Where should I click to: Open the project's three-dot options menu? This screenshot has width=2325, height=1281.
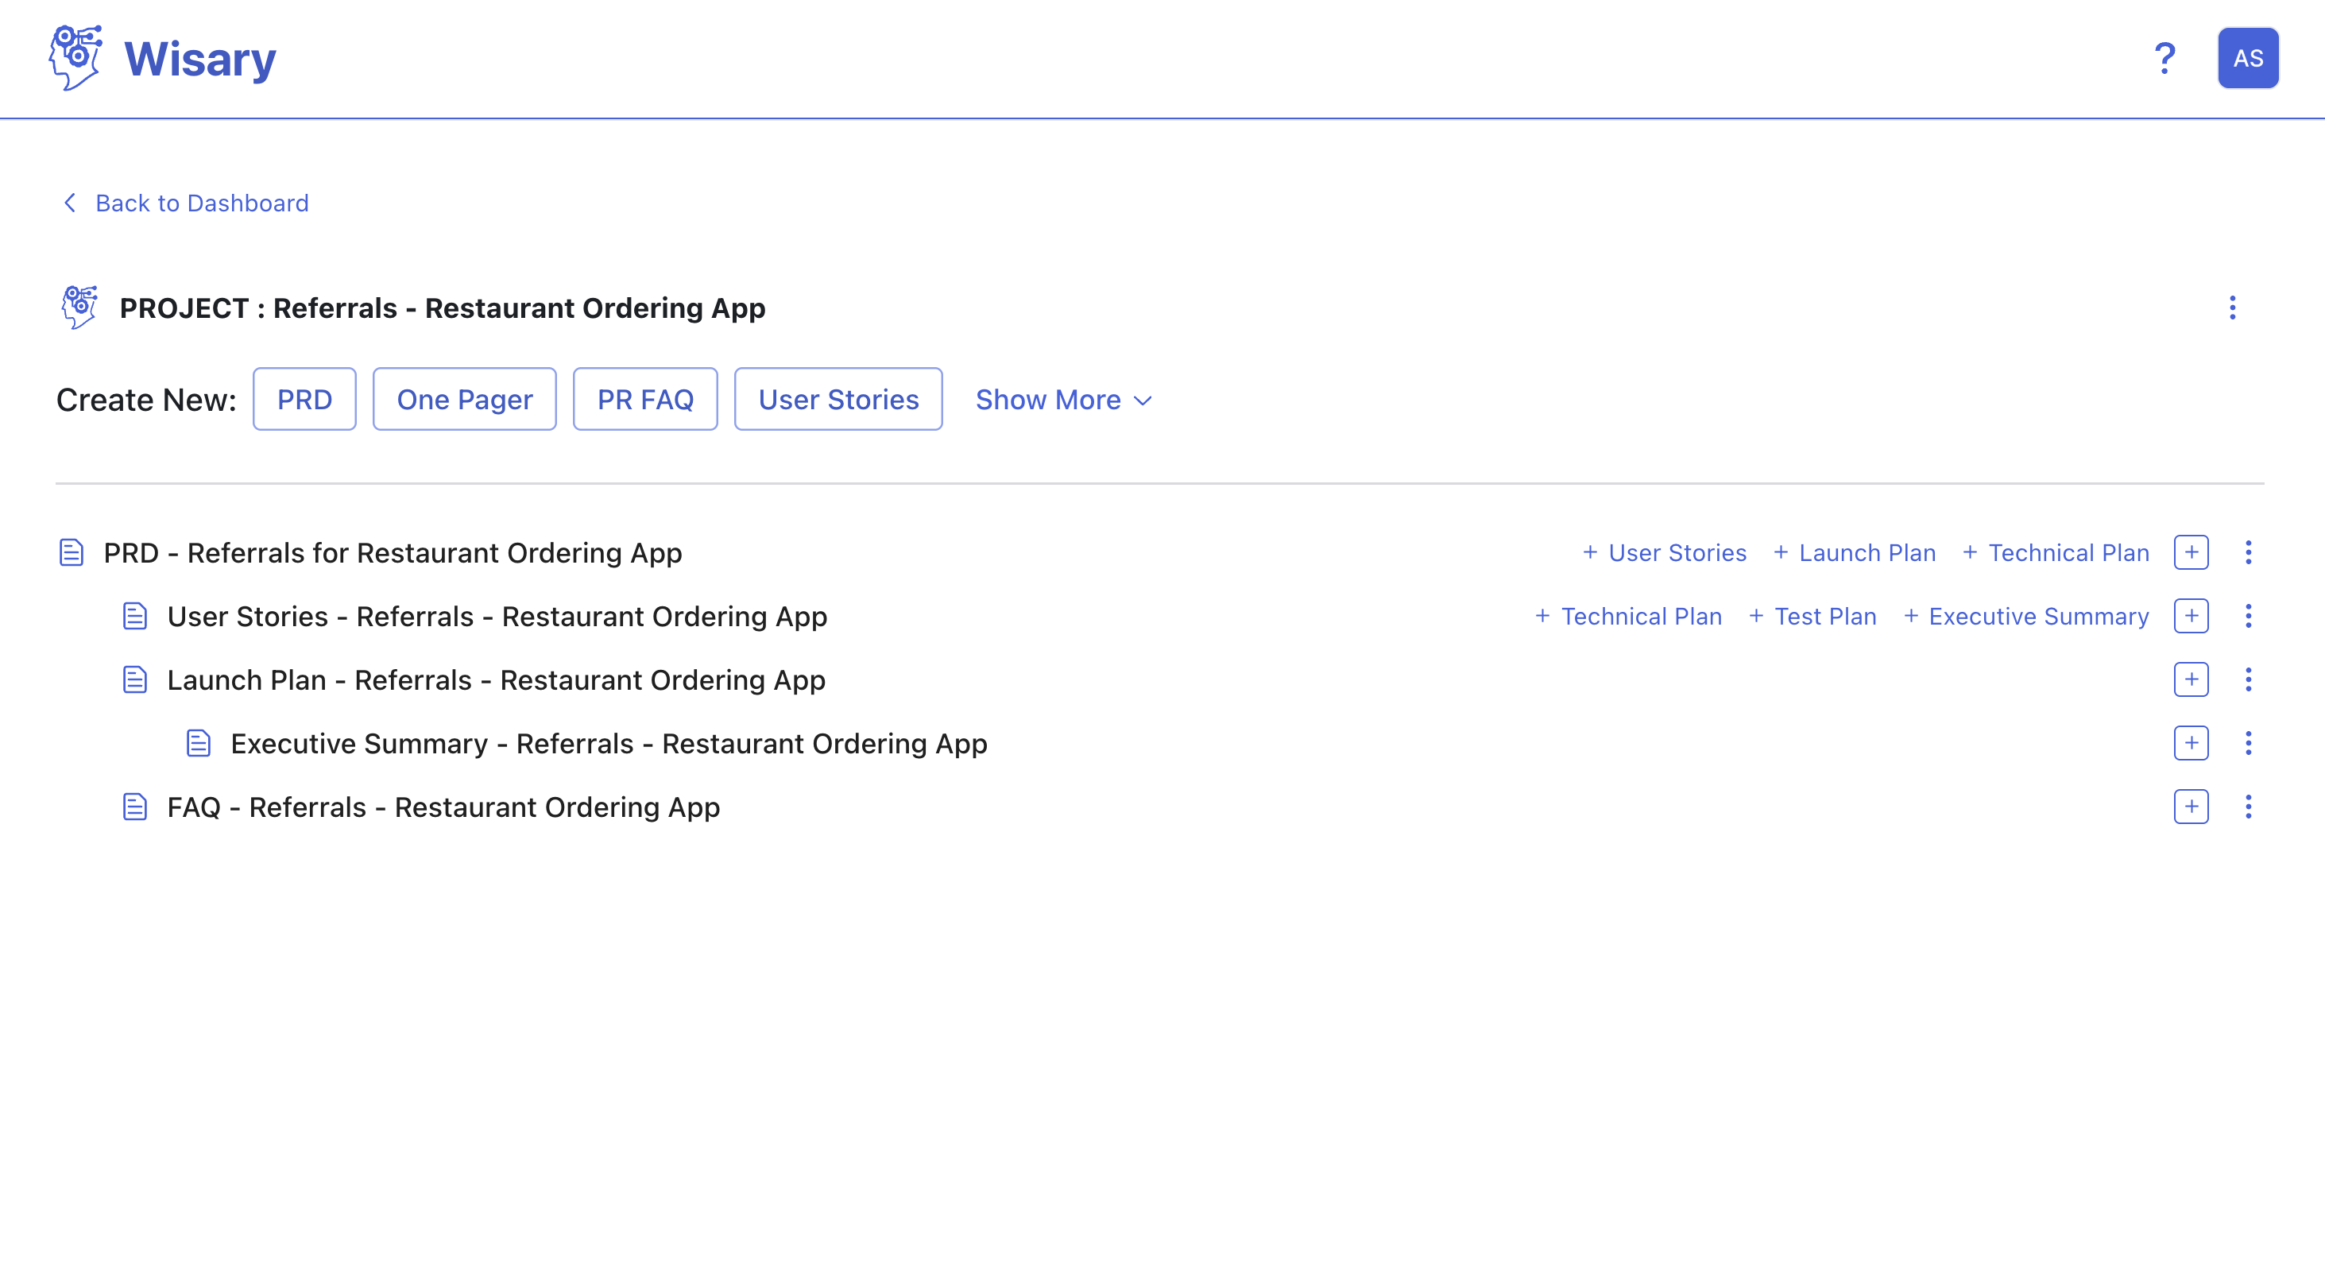coord(2232,308)
